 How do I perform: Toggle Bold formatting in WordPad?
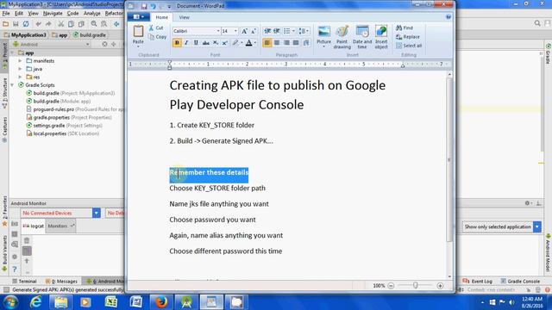click(177, 43)
